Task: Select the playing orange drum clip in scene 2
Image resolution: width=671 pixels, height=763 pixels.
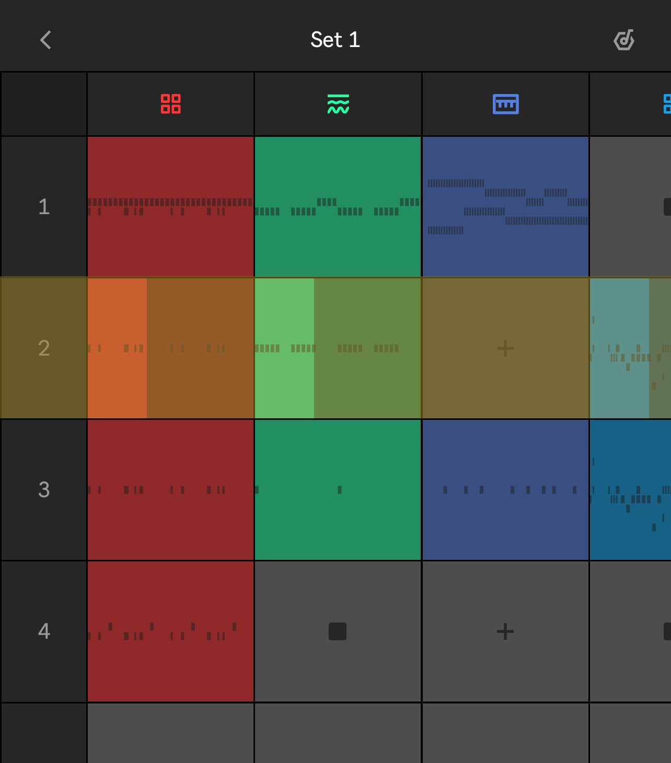Action: (x=170, y=348)
